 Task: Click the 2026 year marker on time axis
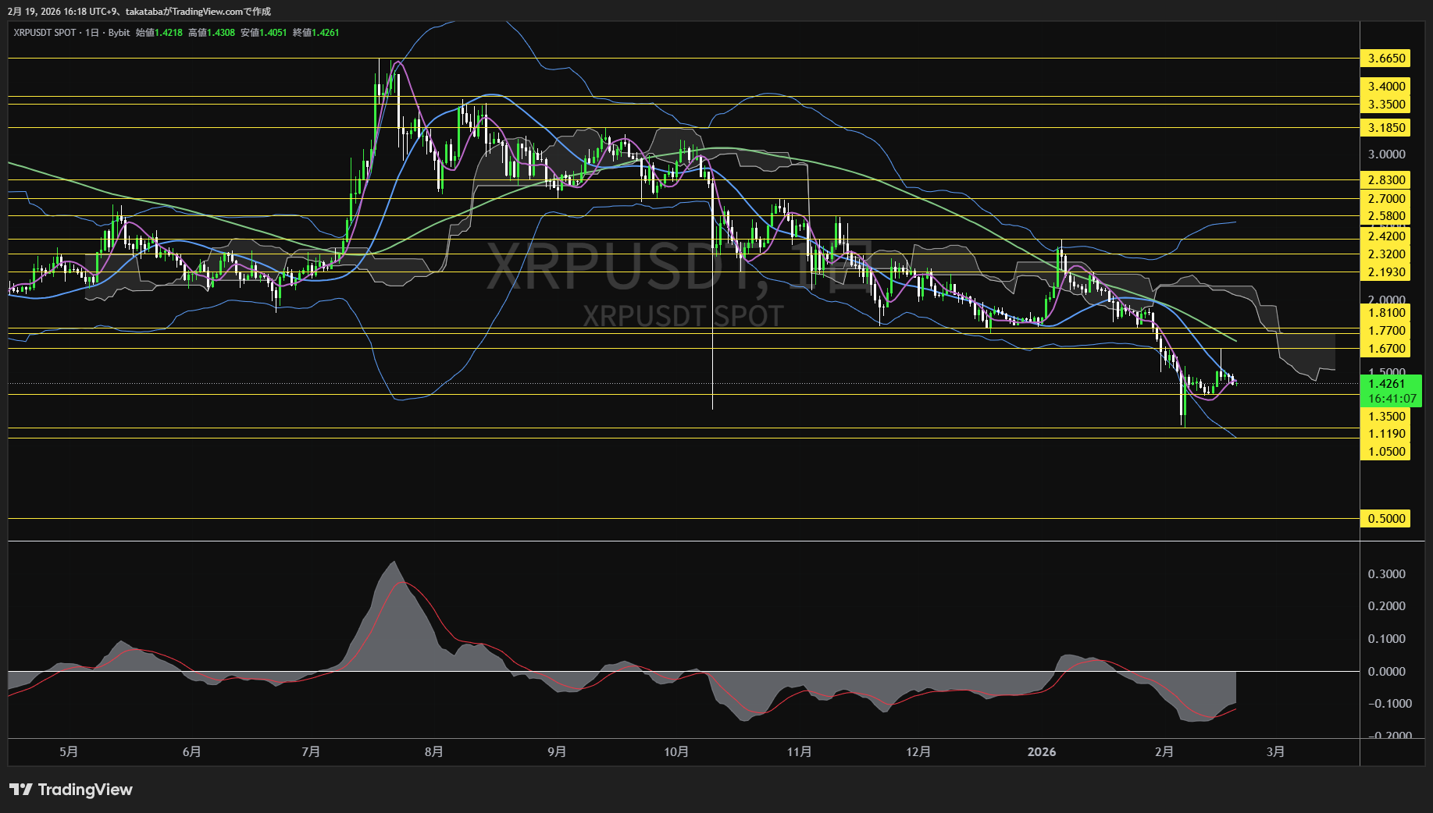click(1041, 752)
